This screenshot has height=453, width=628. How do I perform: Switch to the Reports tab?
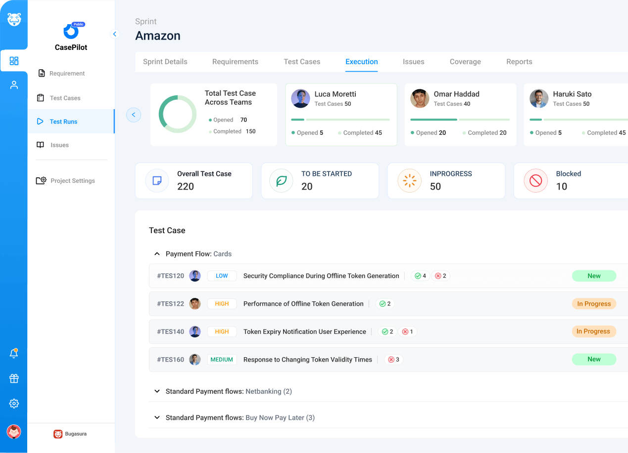click(519, 62)
